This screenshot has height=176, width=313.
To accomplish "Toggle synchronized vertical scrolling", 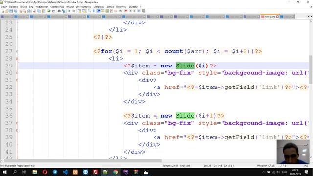I will [x=79, y=11].
